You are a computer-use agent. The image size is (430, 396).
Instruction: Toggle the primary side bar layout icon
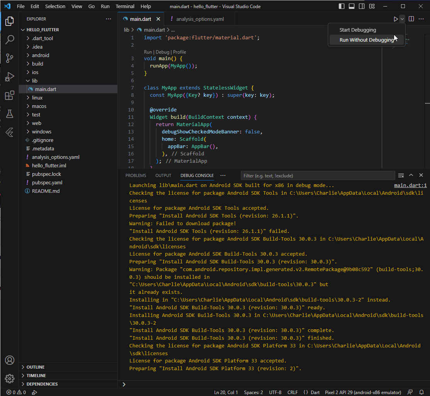tap(342, 6)
